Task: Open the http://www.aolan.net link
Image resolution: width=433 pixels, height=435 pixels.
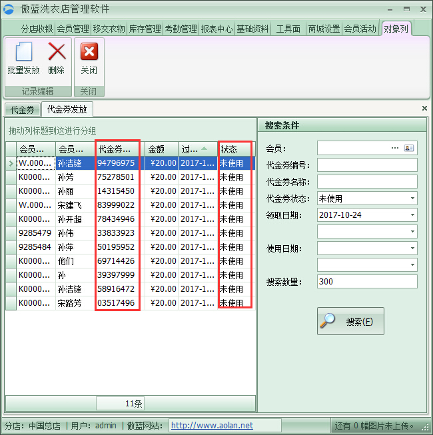Action: pos(212,425)
